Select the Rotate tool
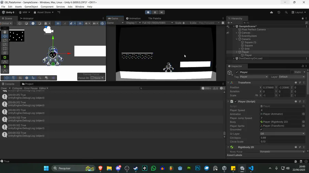 [x=5, y=40]
